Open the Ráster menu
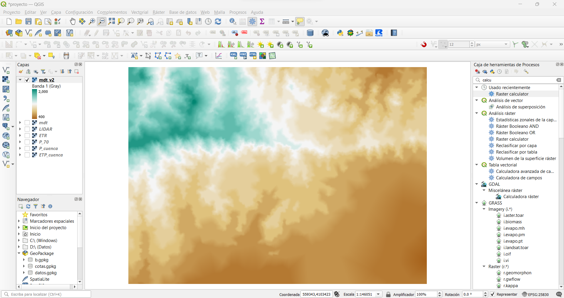The height and width of the screenshot is (298, 564). (x=159, y=12)
